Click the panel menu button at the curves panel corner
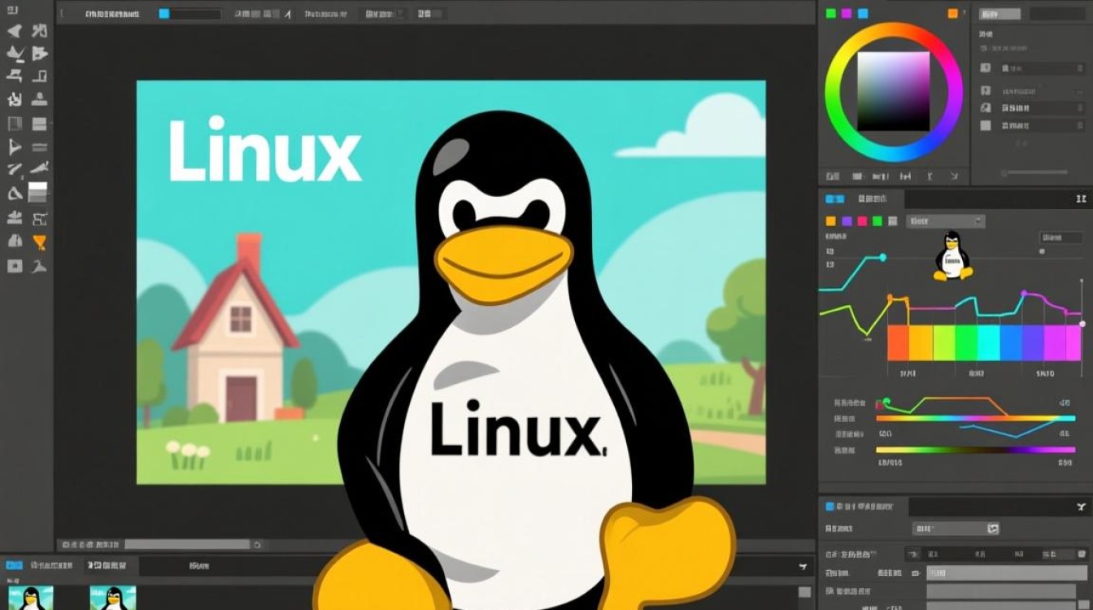This screenshot has height=610, width=1093. click(1080, 198)
